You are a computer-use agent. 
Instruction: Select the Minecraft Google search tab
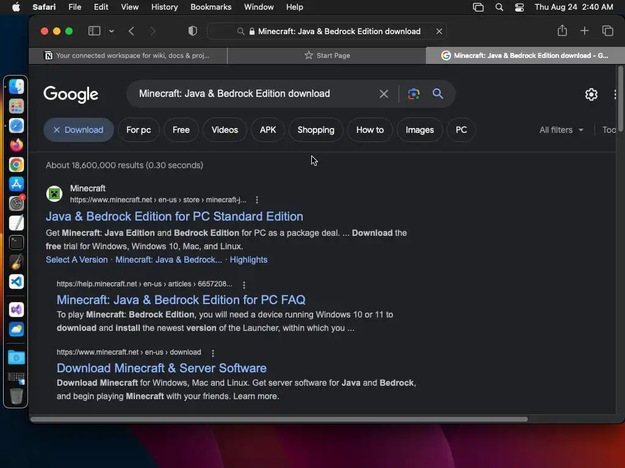pos(525,55)
